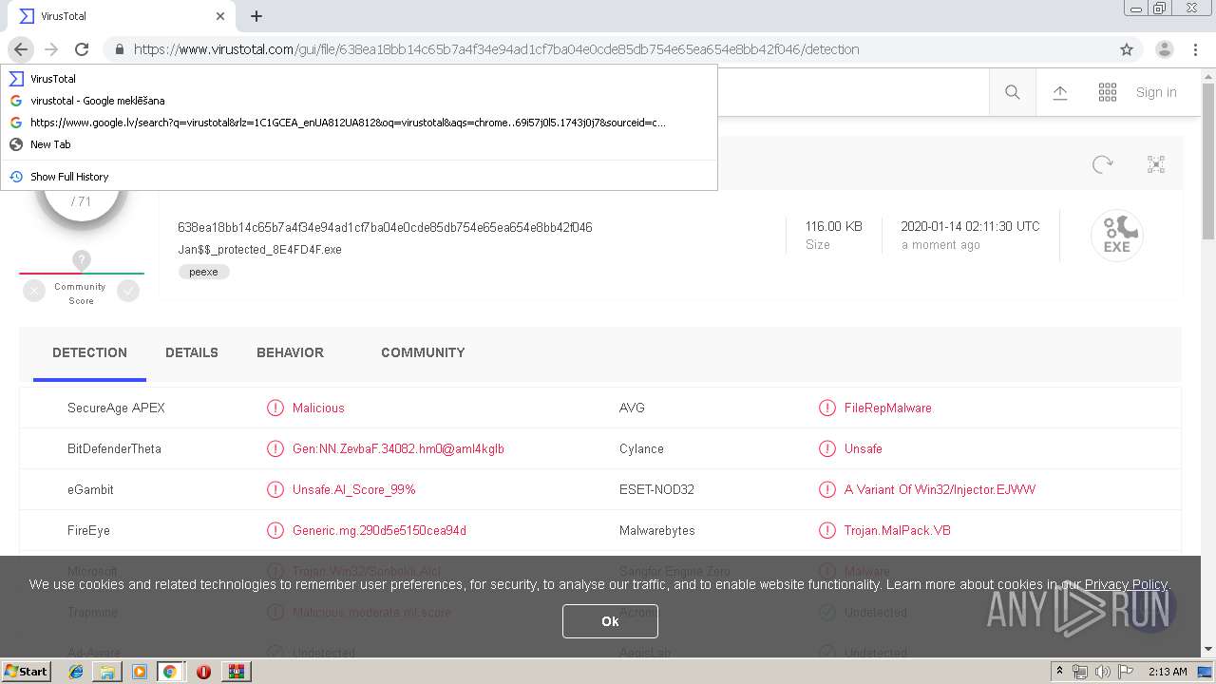
Task: Click the file hash text
Action: pos(385,227)
